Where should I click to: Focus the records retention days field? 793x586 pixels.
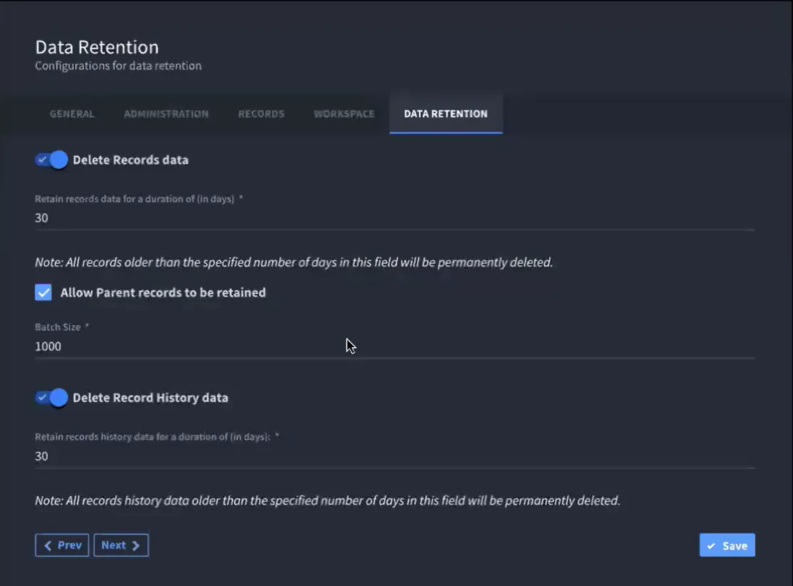(394, 218)
